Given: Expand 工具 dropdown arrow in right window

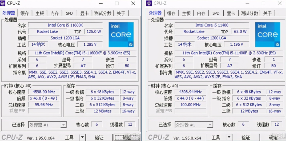Looking at the screenshot, I should (229, 137).
